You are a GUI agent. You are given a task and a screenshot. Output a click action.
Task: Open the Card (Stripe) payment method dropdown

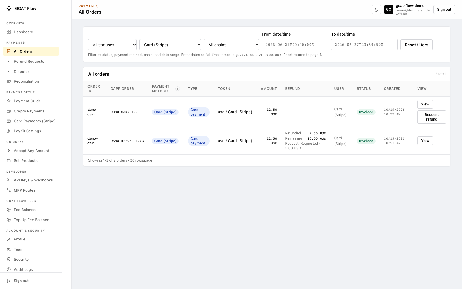pyautogui.click(x=170, y=45)
